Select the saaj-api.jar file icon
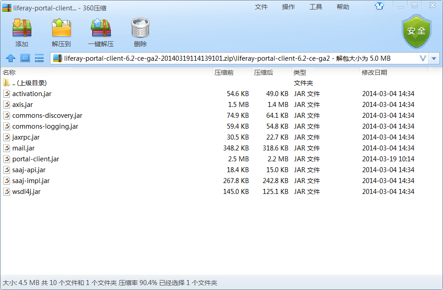The height and width of the screenshot is (290, 443). [6, 170]
